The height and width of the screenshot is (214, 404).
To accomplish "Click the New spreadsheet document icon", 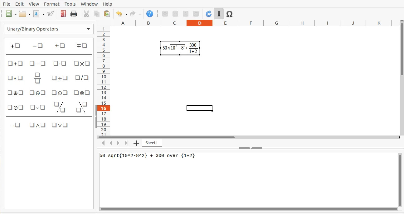I will point(9,14).
